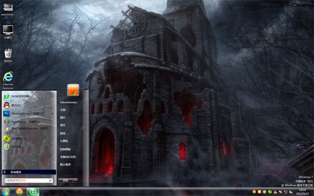Open 文档 (Documents) from Start menu

pos(63,110)
